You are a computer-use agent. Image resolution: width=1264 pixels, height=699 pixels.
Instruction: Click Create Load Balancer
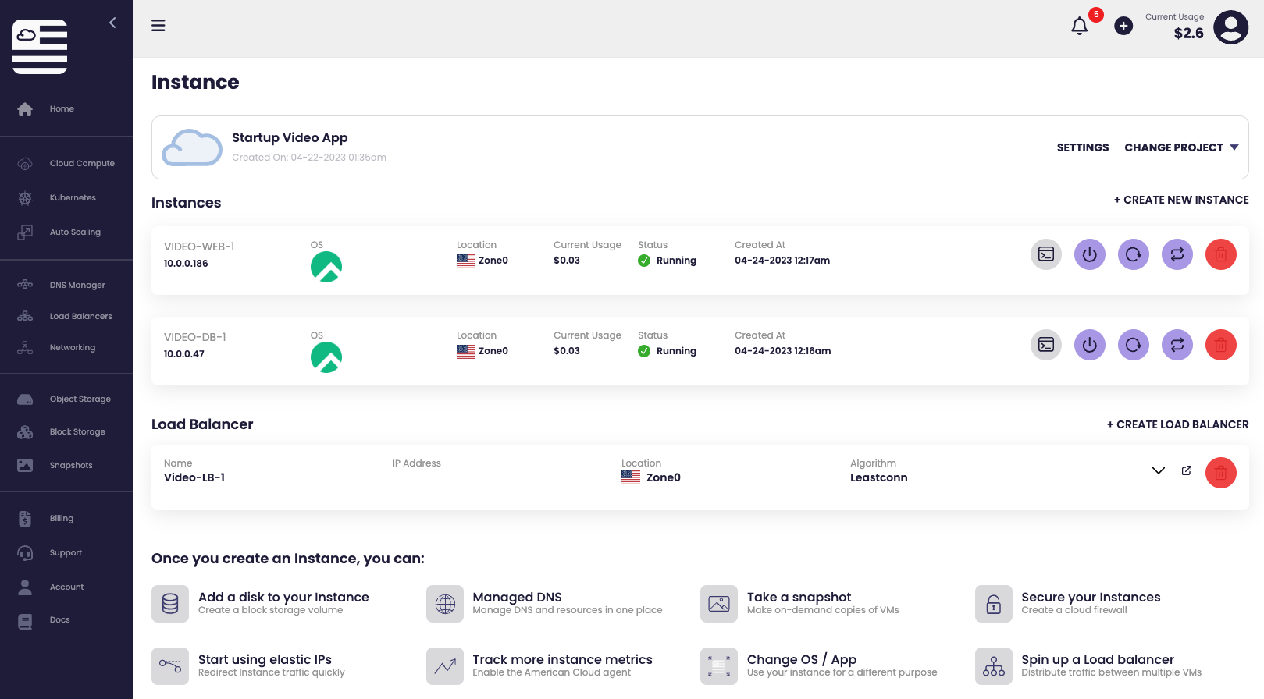coord(1177,424)
